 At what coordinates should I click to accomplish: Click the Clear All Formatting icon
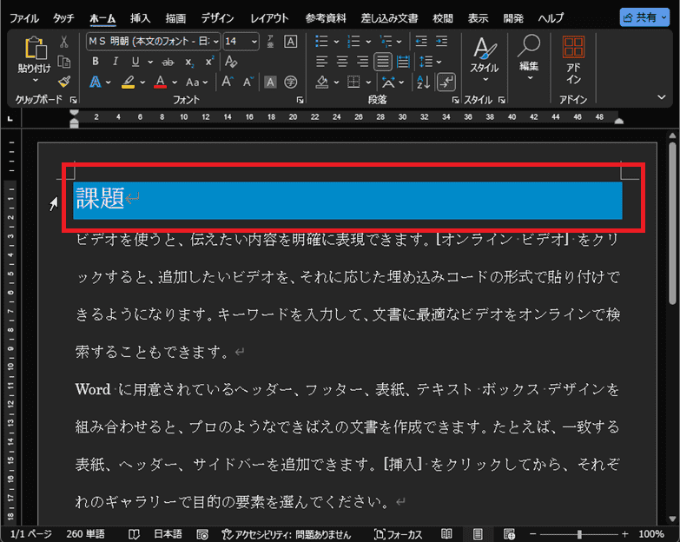coord(231,62)
